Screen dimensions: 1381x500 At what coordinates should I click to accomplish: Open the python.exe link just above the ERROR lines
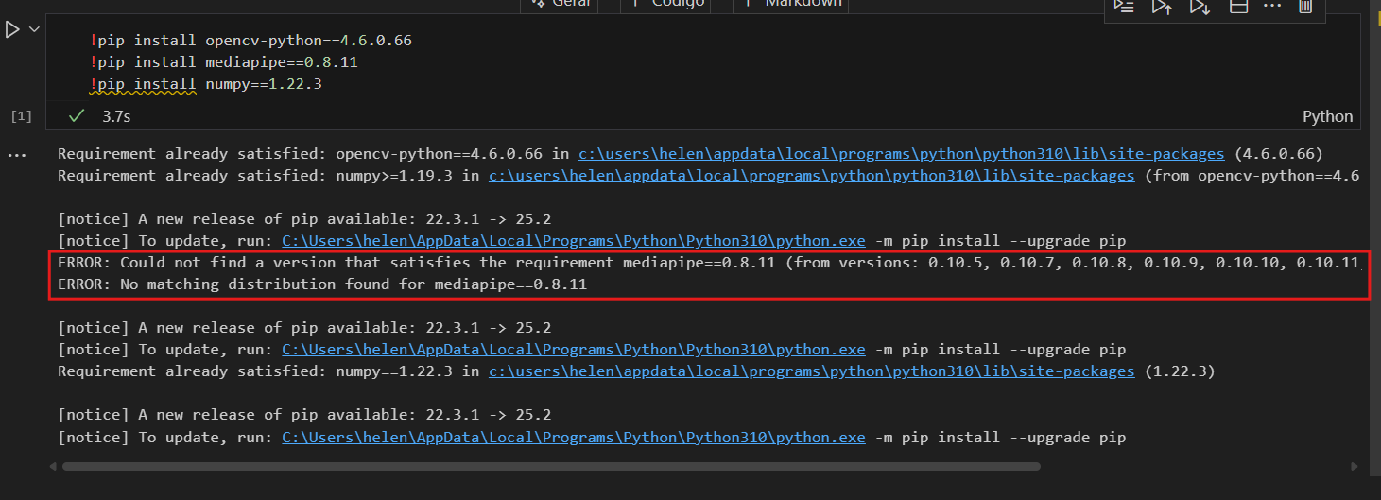574,240
